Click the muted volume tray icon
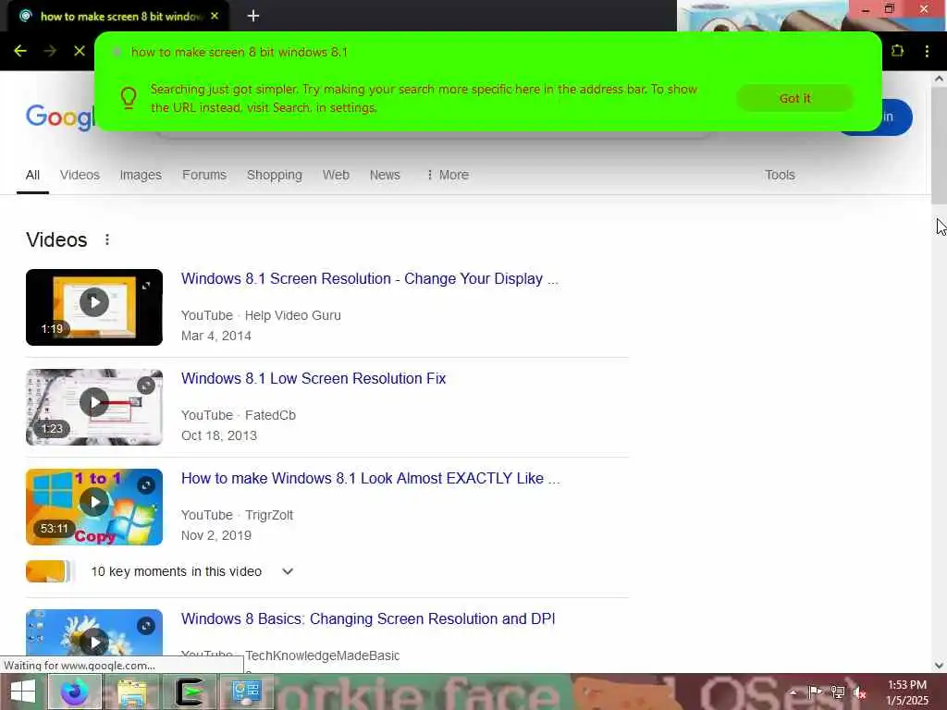 [859, 692]
